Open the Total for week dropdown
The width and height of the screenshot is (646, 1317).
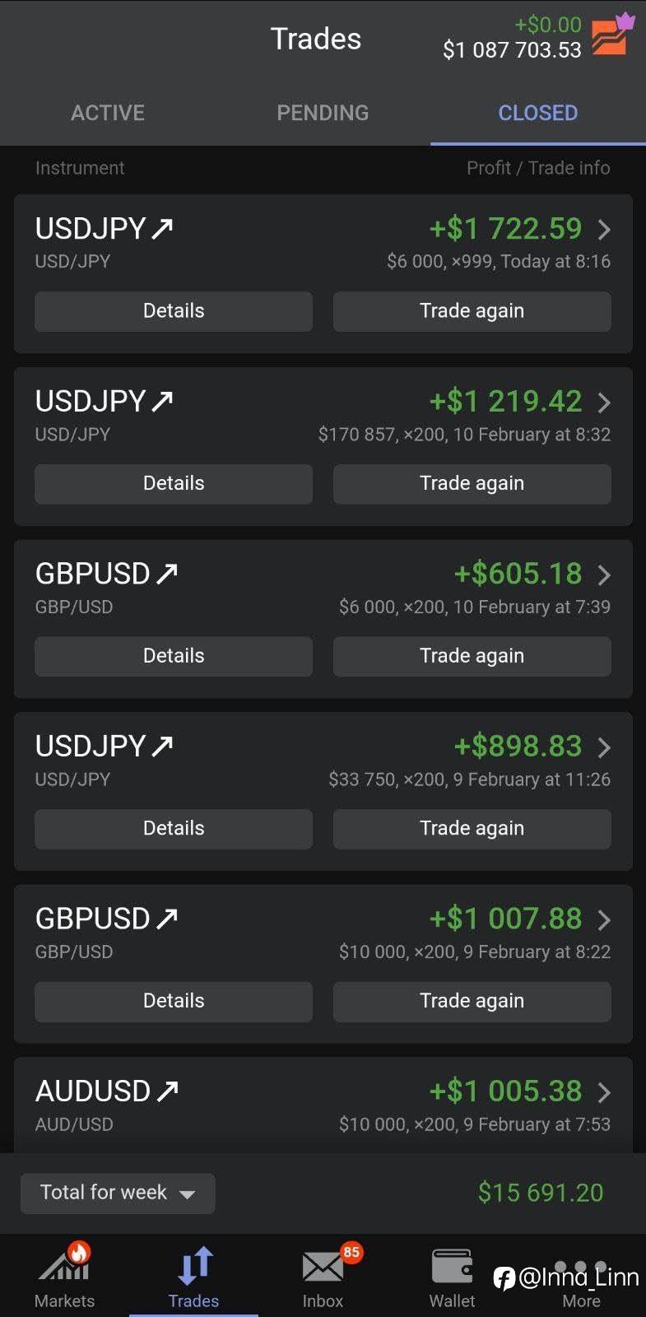coord(118,1193)
